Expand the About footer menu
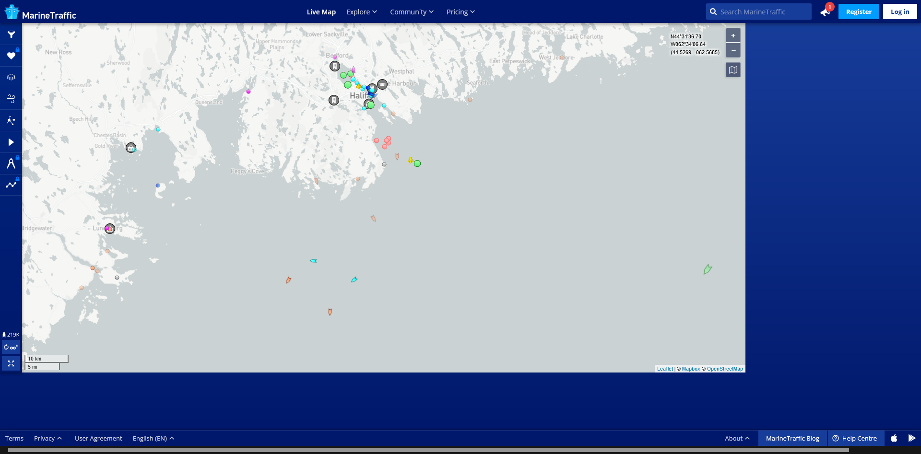The image size is (921, 454). click(x=737, y=438)
